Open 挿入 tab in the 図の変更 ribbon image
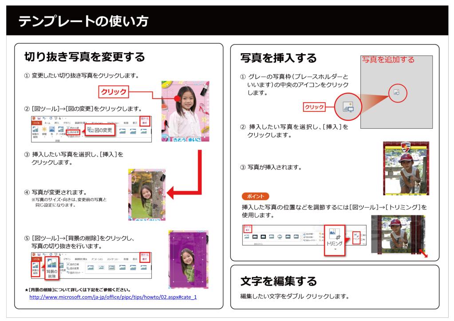454x321 pixels. point(56,123)
